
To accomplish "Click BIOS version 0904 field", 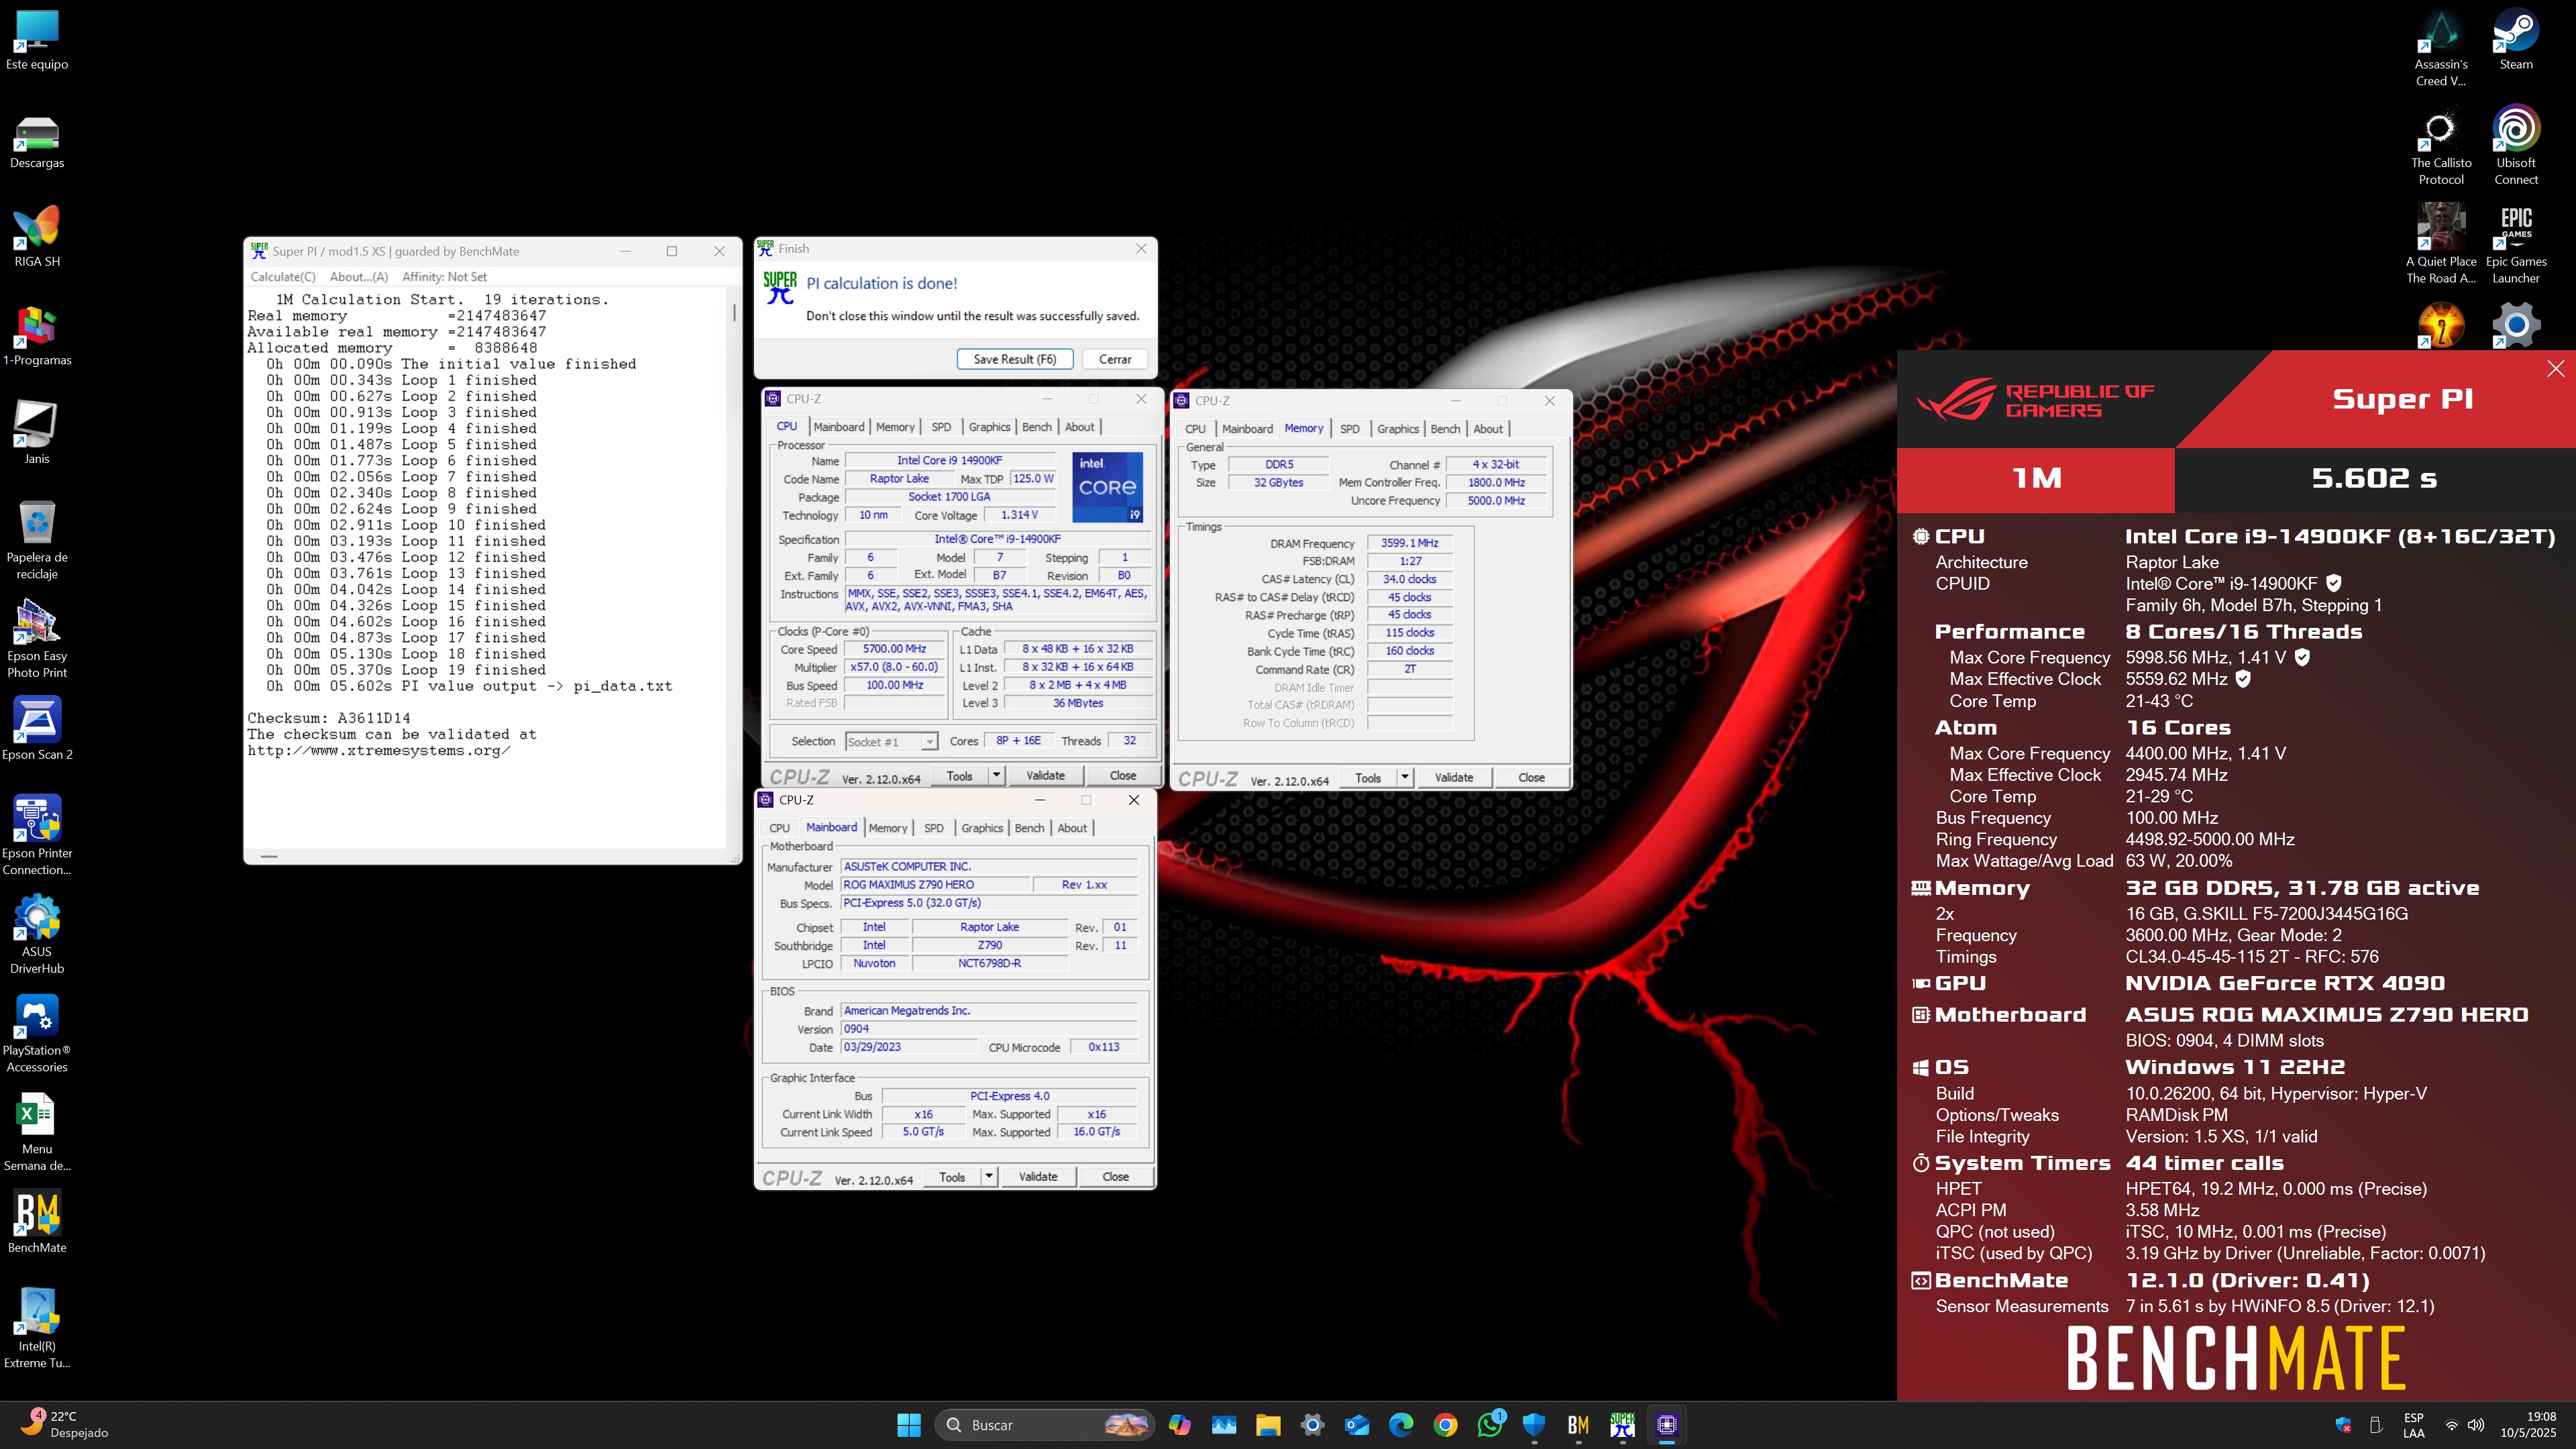I will click(989, 1029).
